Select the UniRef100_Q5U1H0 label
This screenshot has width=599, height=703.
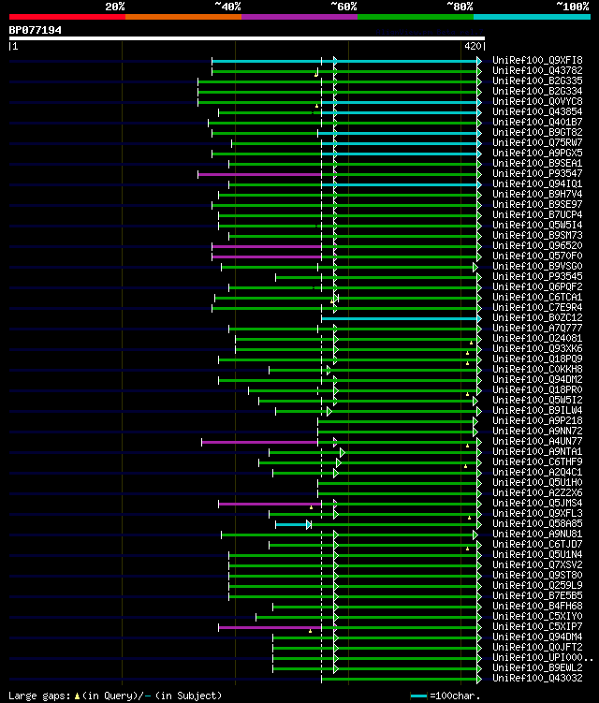(537, 483)
